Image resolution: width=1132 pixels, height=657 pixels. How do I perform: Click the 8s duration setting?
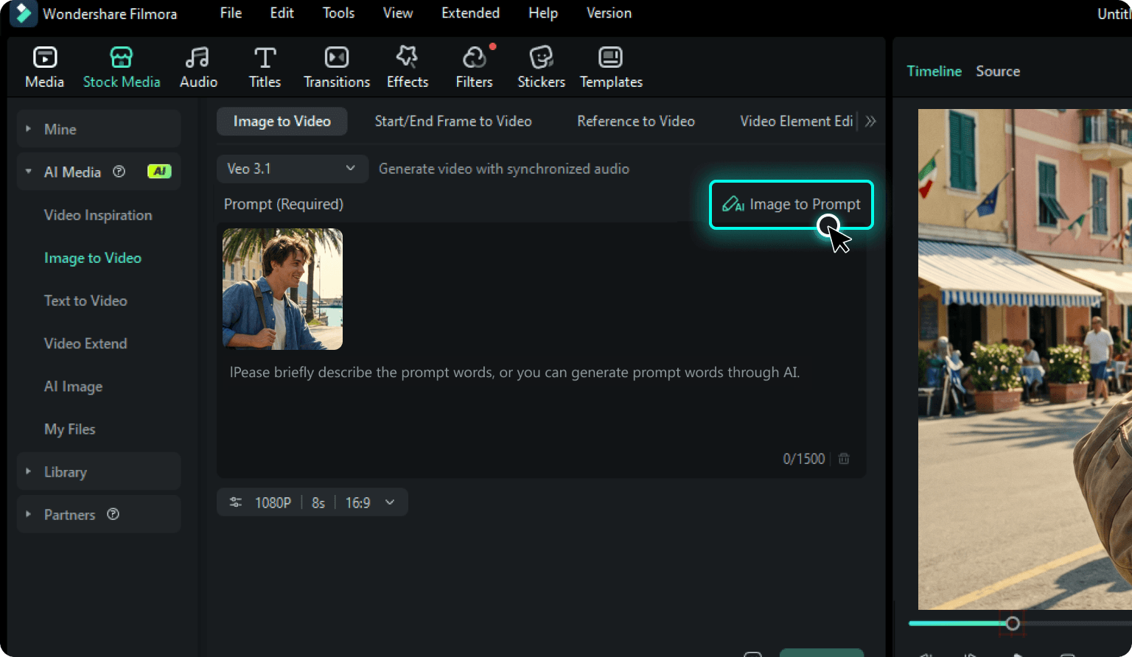tap(318, 502)
